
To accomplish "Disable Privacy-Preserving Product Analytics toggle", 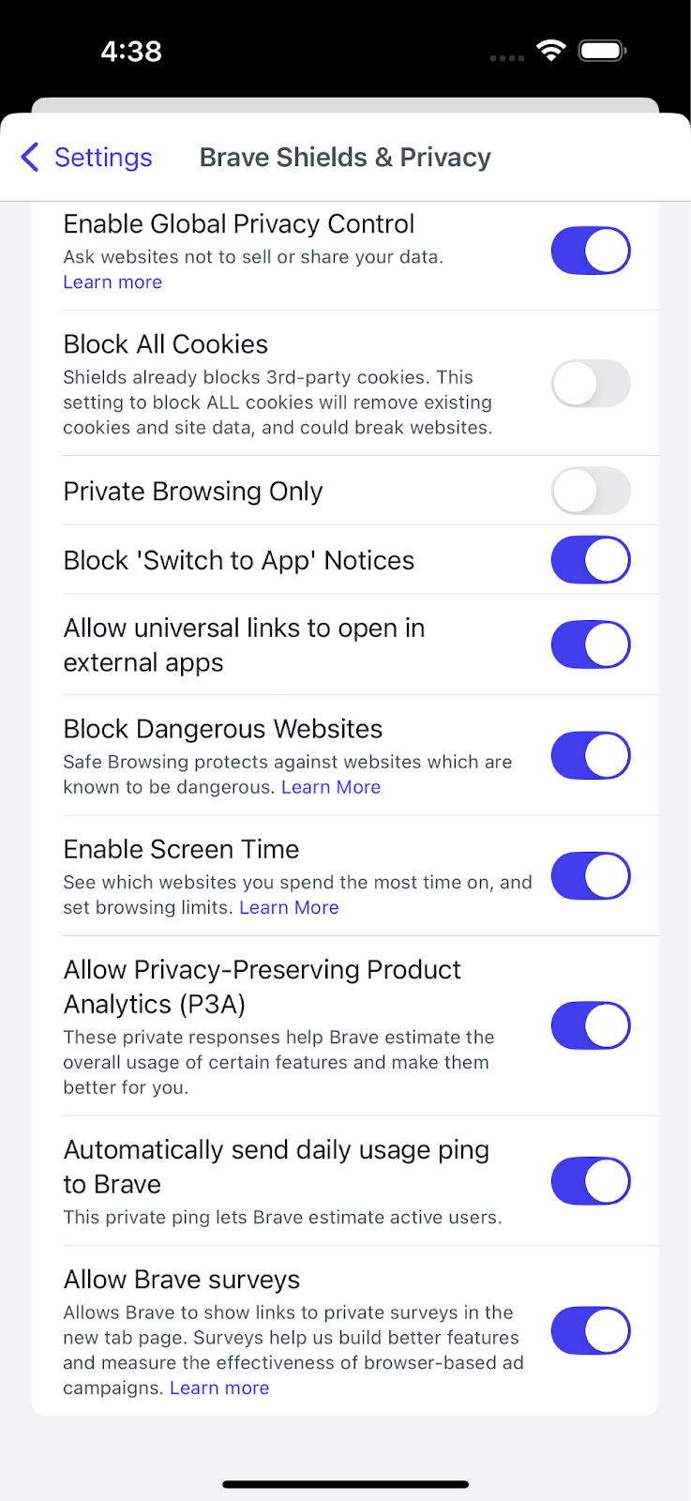I will click(x=591, y=1025).
